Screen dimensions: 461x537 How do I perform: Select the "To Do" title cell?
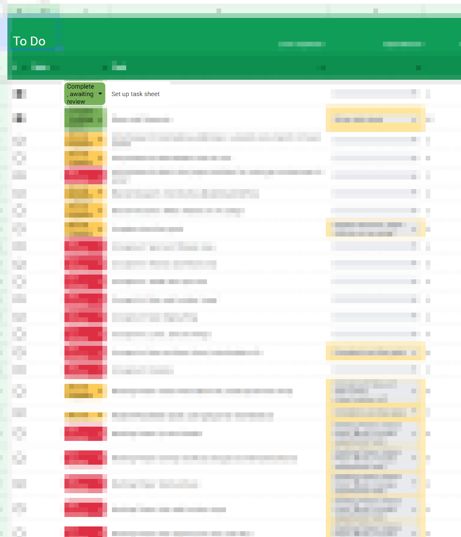pyautogui.click(x=30, y=41)
